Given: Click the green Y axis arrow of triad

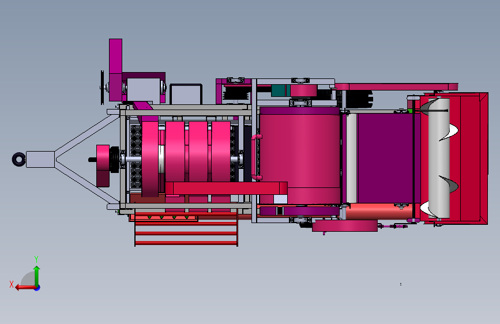Looking at the screenshot, I should pyautogui.click(x=37, y=276).
